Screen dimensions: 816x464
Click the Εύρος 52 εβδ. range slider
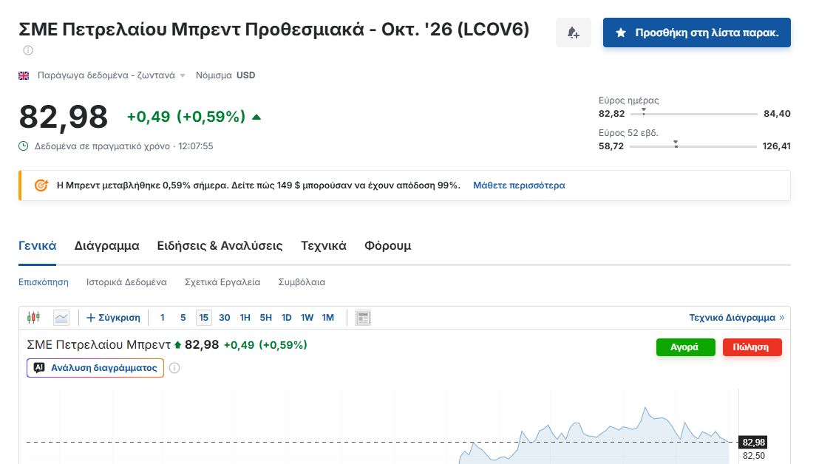[x=693, y=146]
